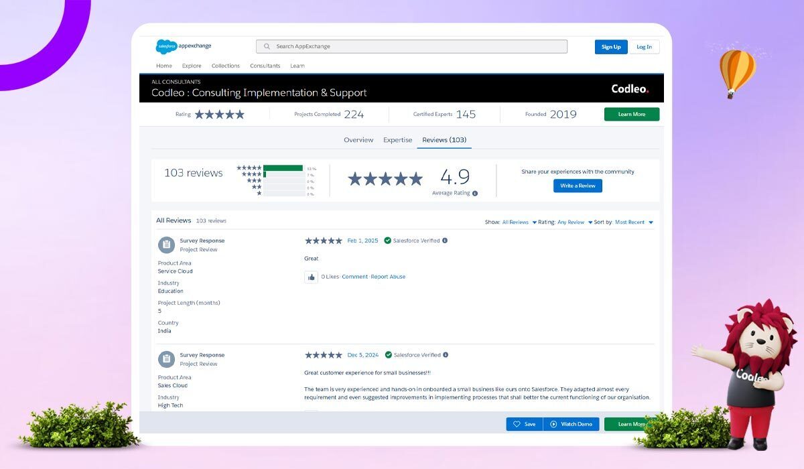Click 'Education' industry value
The width and height of the screenshot is (804, 469).
pyautogui.click(x=171, y=291)
